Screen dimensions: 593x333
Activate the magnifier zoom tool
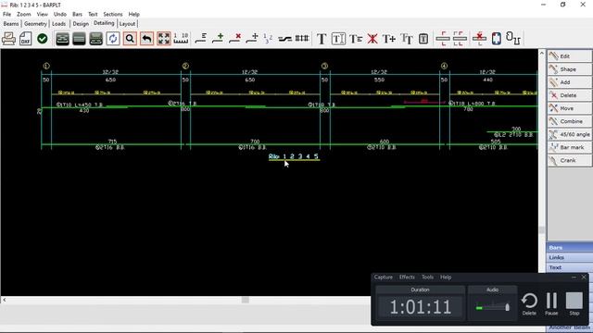coord(130,39)
